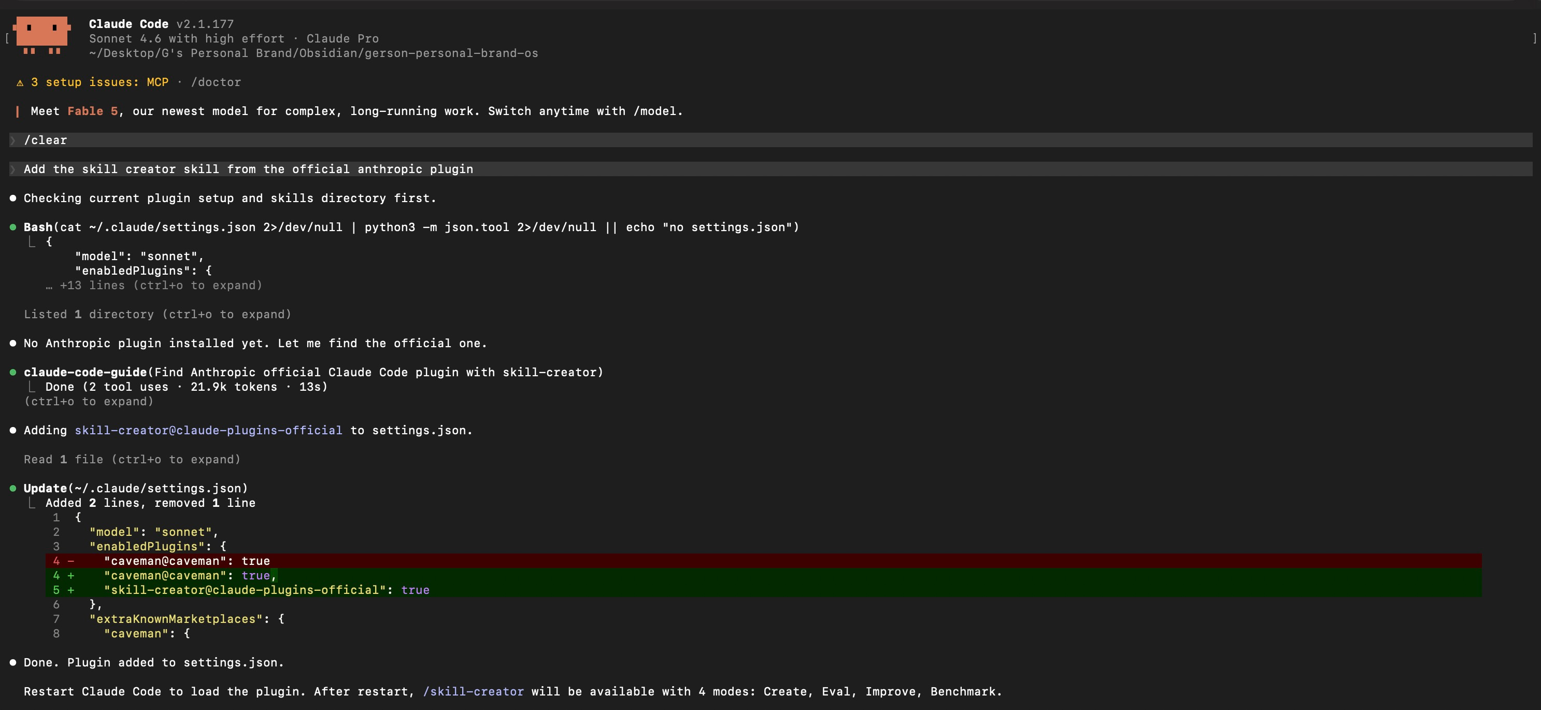The width and height of the screenshot is (1541, 710).
Task: Click the Claude Code pixel mascot logo
Action: pyautogui.click(x=42, y=35)
